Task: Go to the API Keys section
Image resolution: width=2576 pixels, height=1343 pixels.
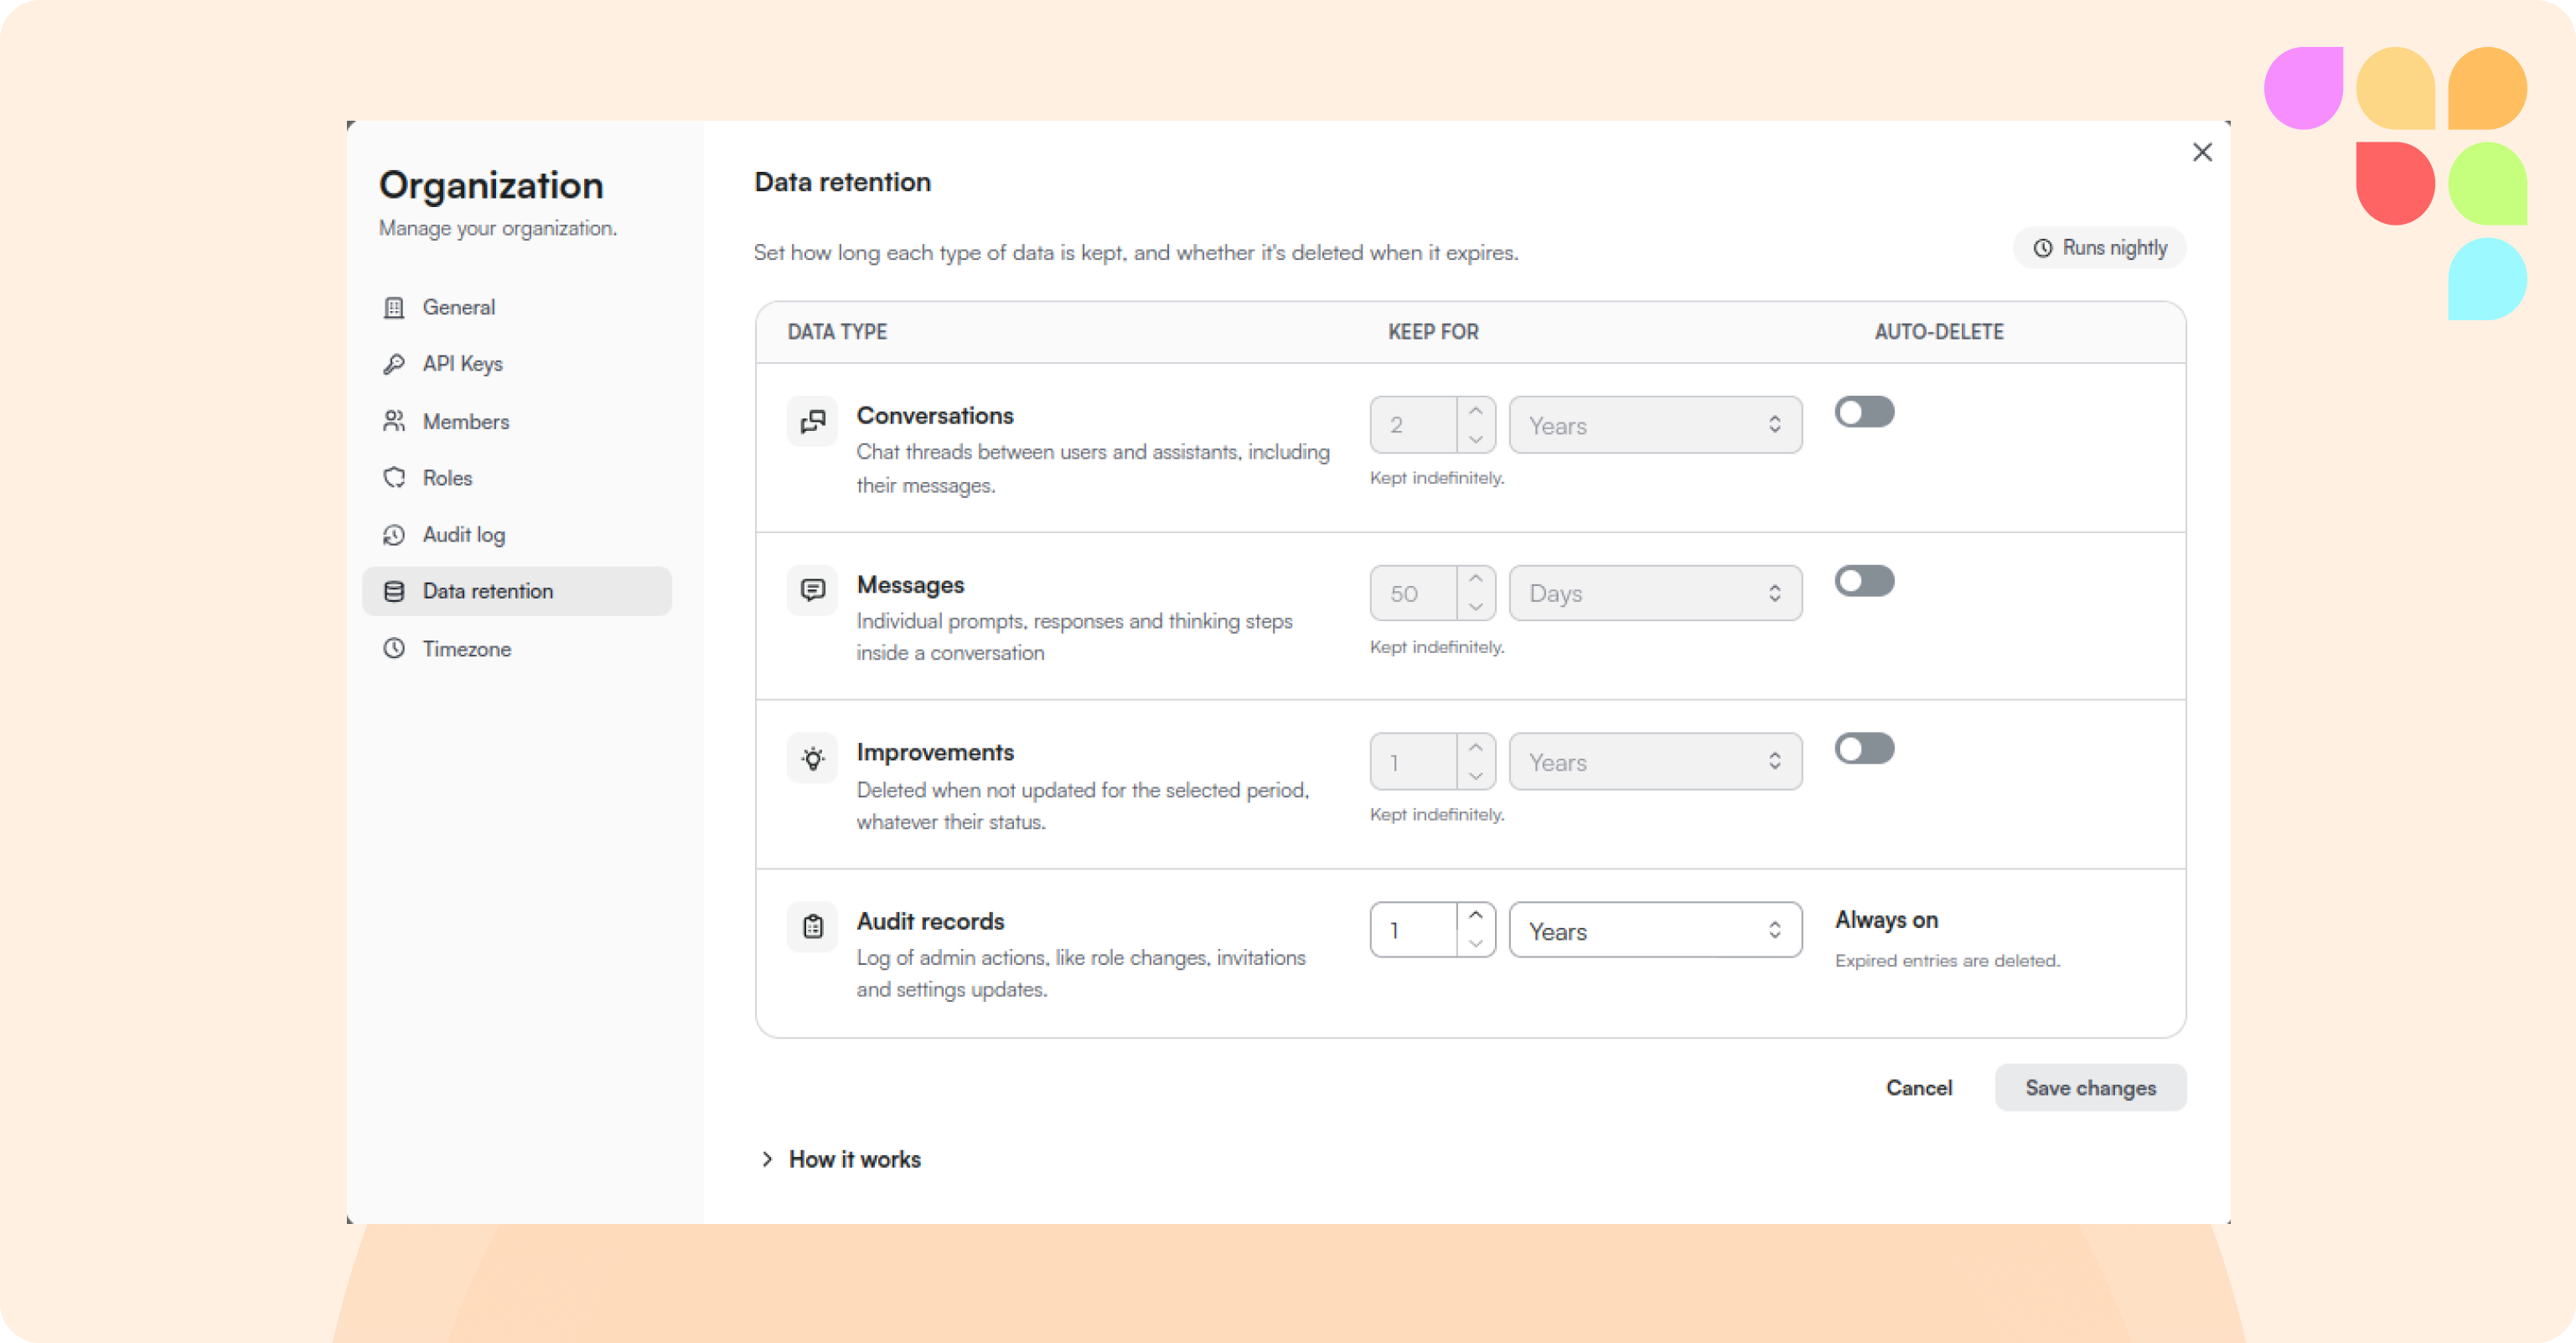Action: coord(517,365)
